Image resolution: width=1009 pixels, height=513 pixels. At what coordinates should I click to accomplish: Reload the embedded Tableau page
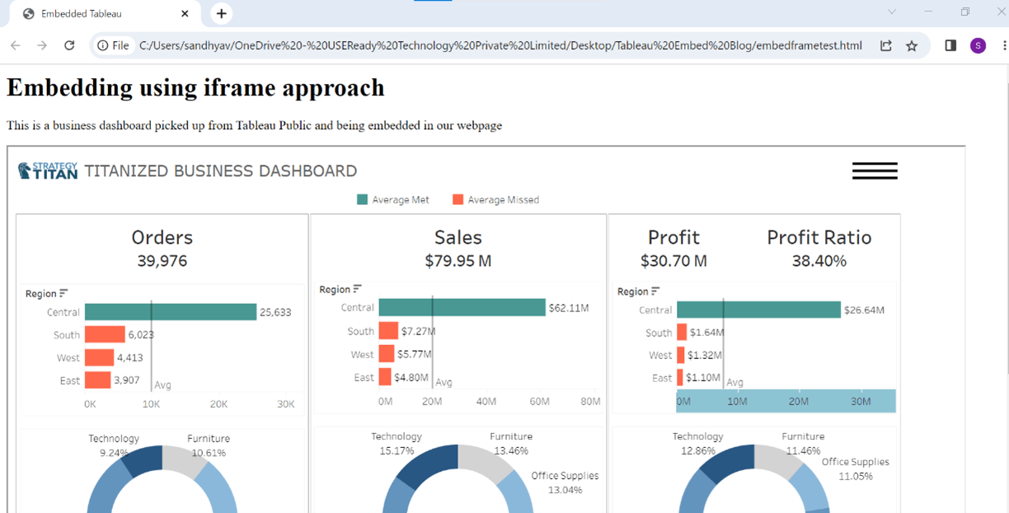[69, 45]
